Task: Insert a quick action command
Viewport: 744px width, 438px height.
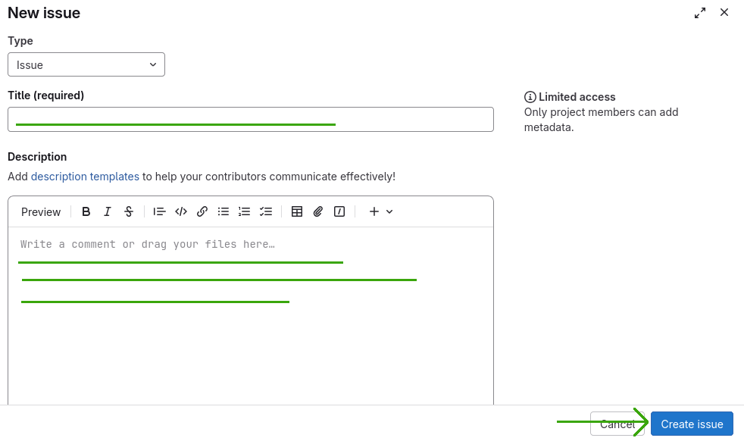Action: click(339, 212)
